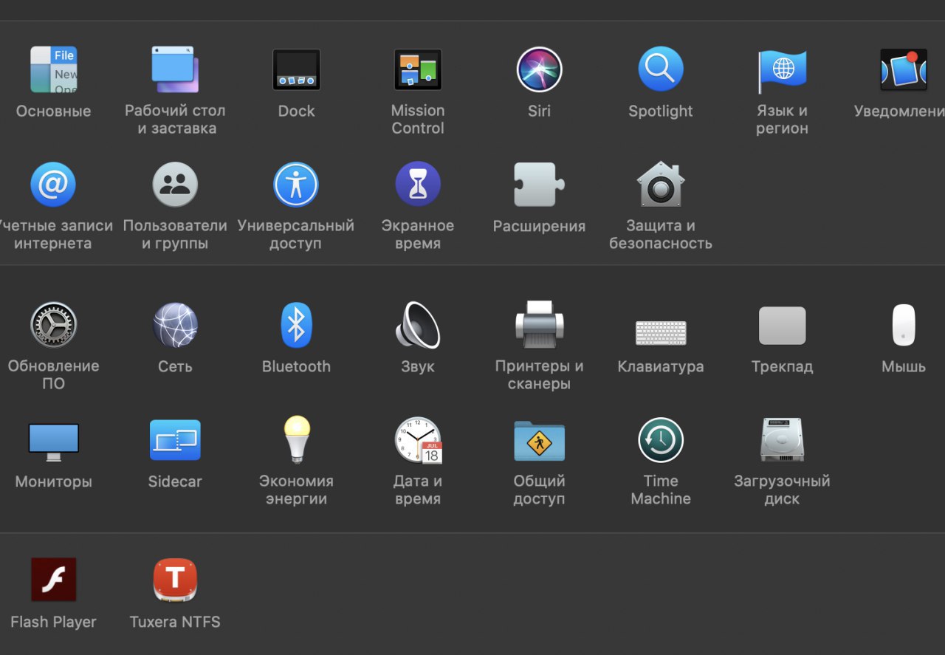Image resolution: width=945 pixels, height=655 pixels.
Task: Open the Звук sound settings
Action: coord(418,325)
